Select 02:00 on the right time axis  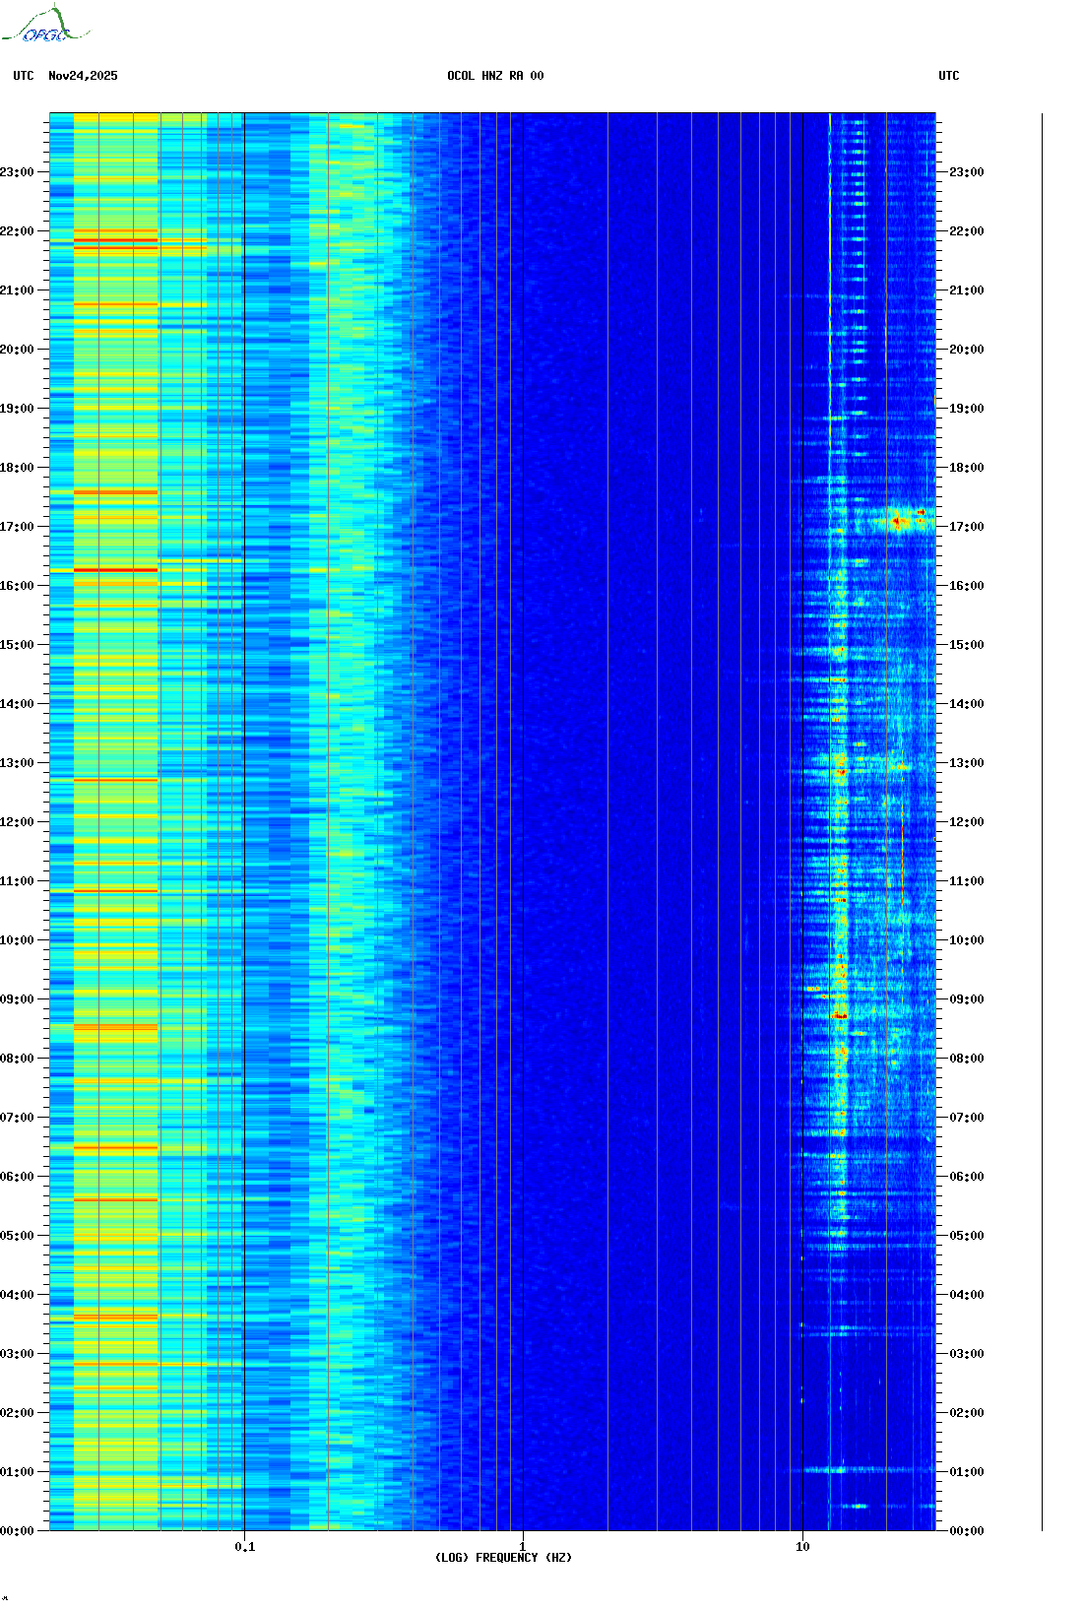point(967,1413)
